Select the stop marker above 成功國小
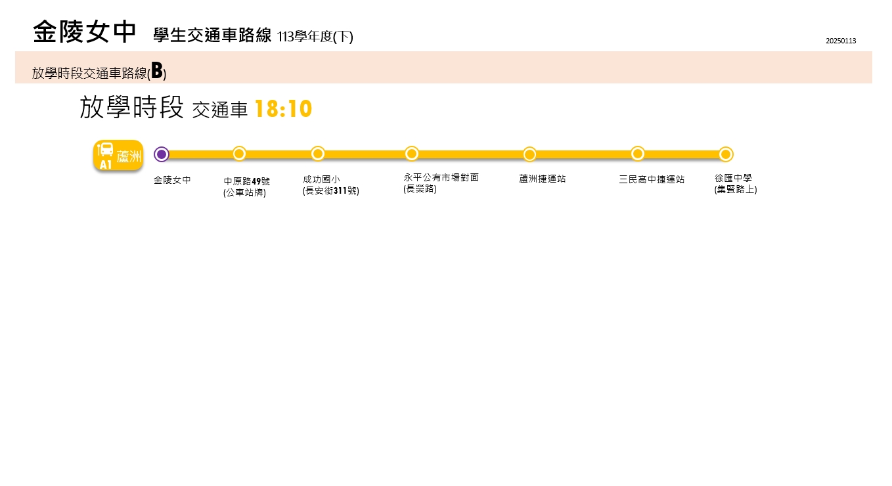The height and width of the screenshot is (486, 892). click(318, 153)
